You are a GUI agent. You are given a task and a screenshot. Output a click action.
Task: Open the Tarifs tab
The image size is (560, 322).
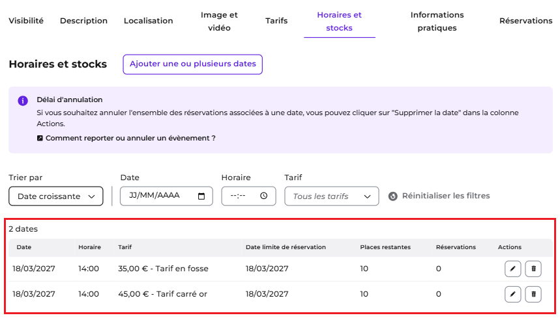click(x=276, y=21)
